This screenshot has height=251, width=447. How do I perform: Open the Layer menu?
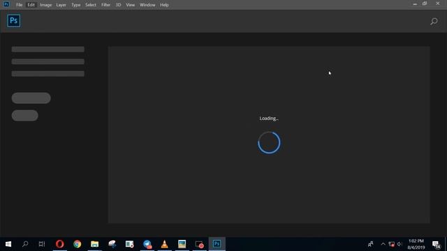[x=61, y=5]
